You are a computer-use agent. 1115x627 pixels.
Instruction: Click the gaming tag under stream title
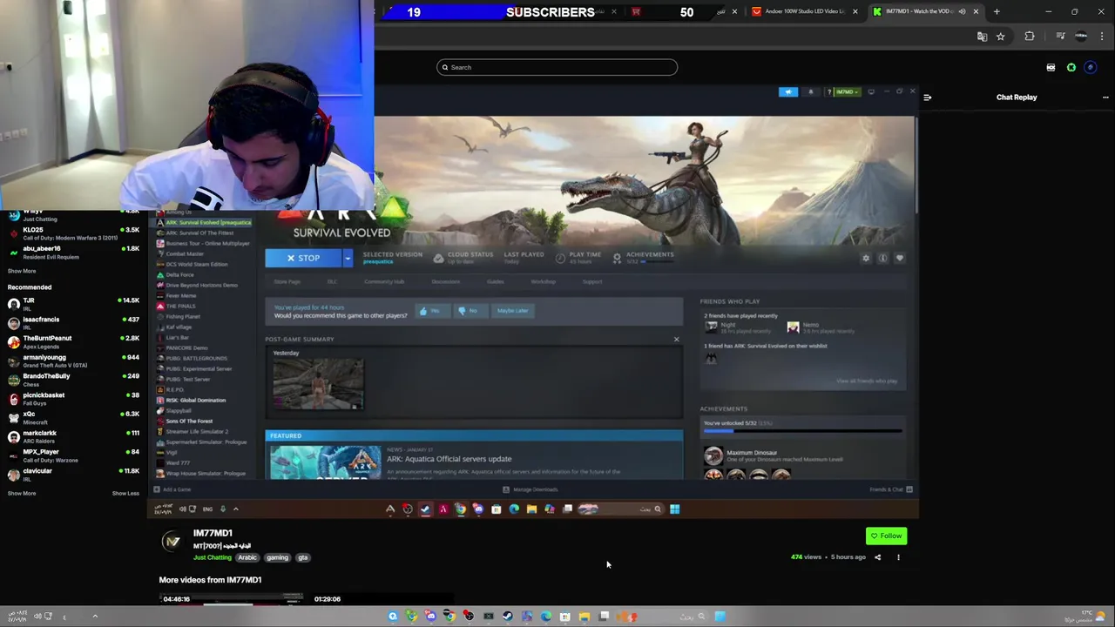pos(277,557)
